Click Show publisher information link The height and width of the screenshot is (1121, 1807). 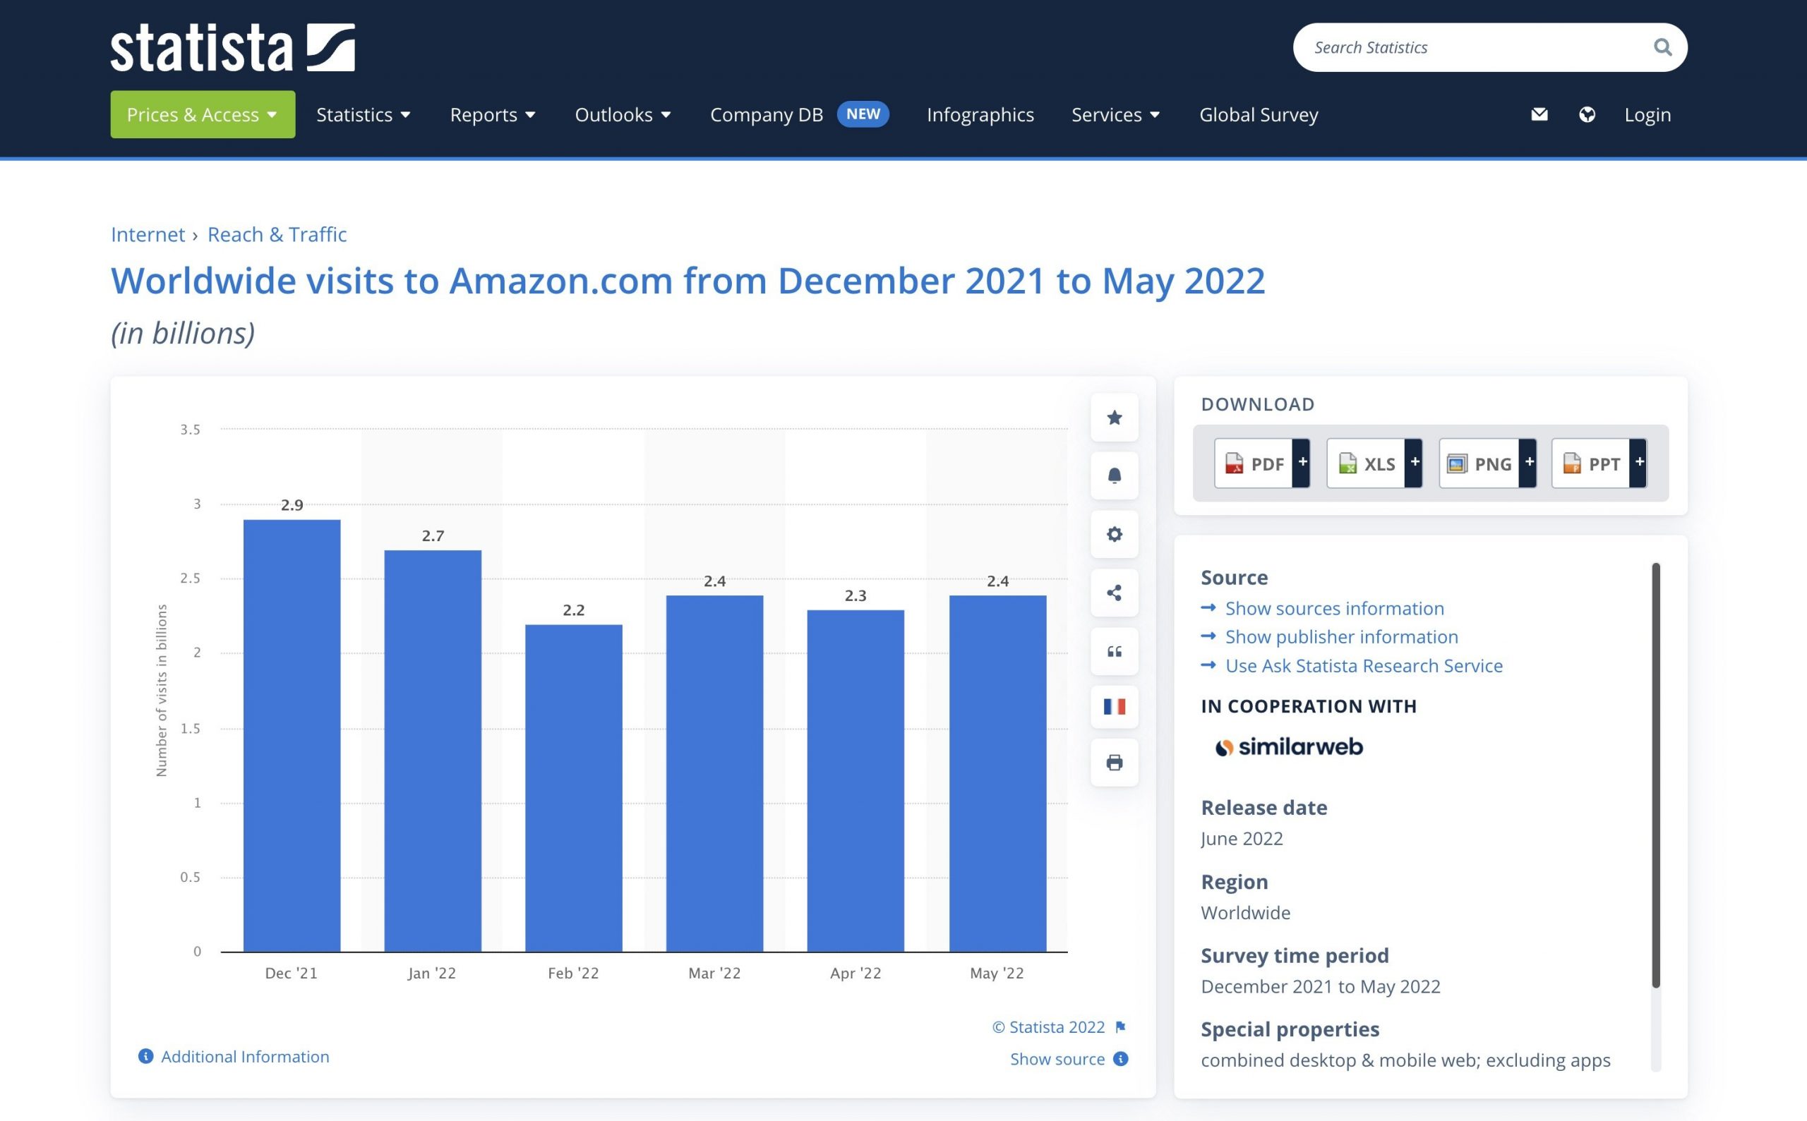click(x=1342, y=637)
